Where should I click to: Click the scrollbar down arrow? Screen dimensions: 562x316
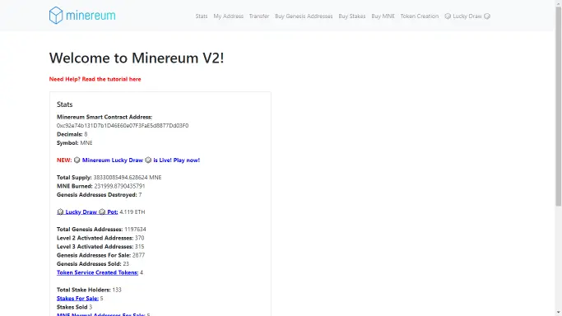tap(559, 313)
